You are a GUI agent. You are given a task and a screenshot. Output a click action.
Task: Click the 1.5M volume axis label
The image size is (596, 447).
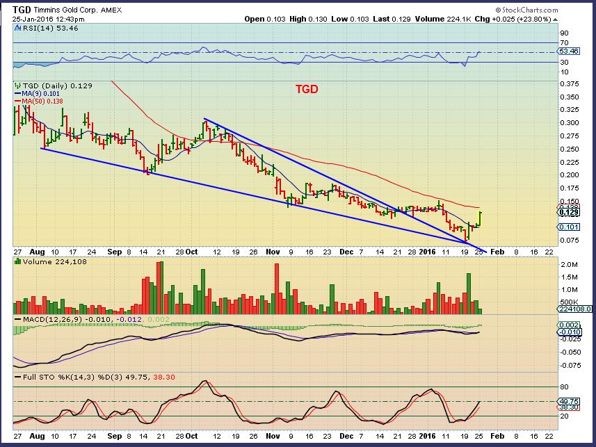click(569, 277)
